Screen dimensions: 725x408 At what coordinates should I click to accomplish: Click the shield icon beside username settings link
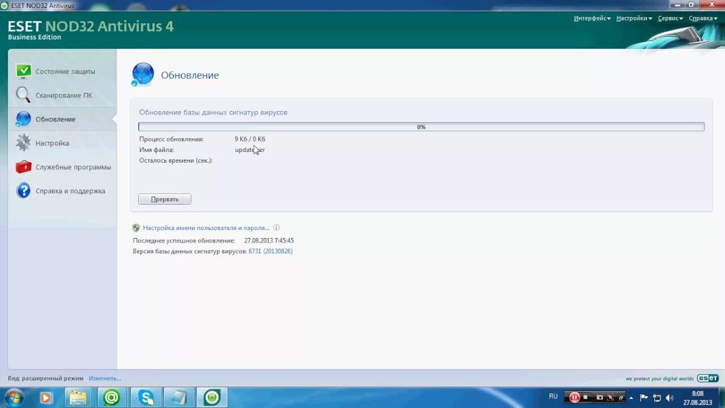tap(136, 228)
